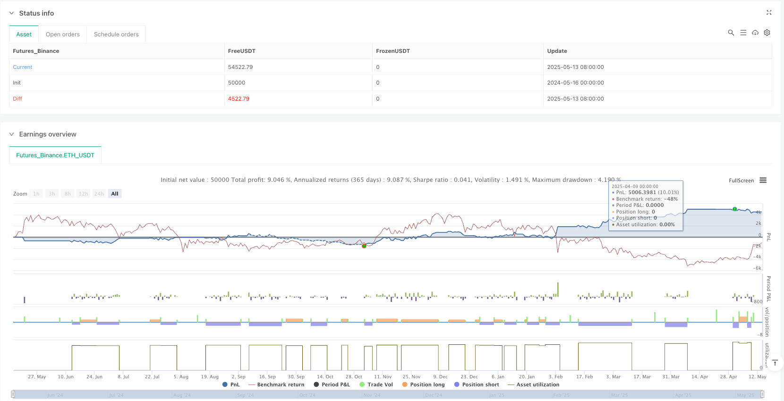Click the green trade marker on the PnL line
Screen dimensions: 784x401
tap(734, 209)
